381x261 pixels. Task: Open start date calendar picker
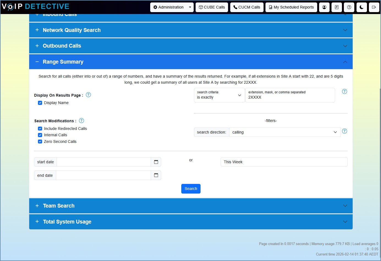click(156, 162)
